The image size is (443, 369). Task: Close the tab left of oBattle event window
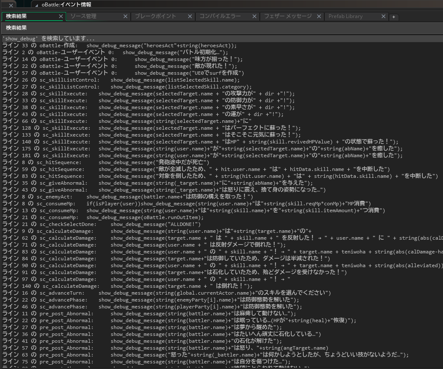tap(11, 5)
